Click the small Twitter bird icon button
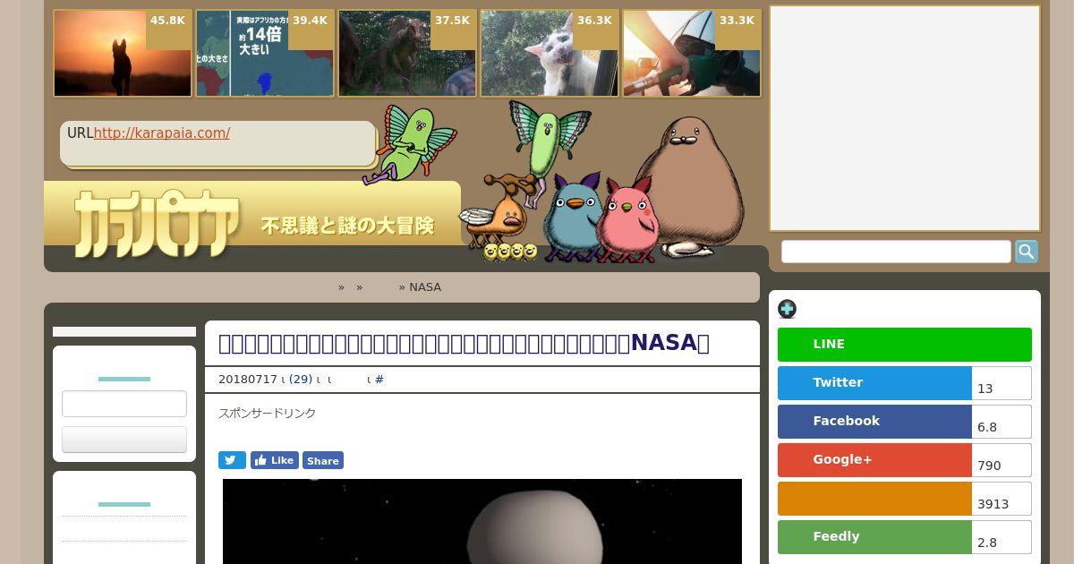 pos(232,460)
